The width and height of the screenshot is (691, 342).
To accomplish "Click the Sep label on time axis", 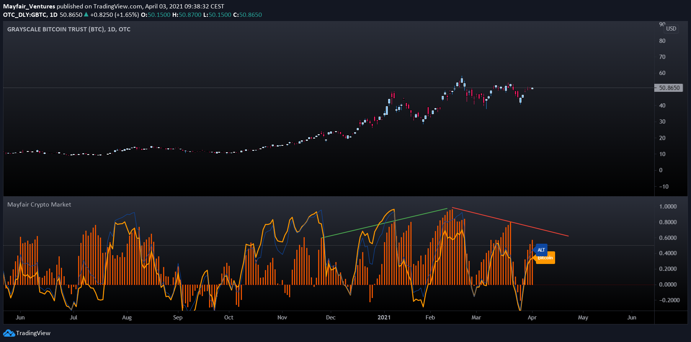I will 178,318.
